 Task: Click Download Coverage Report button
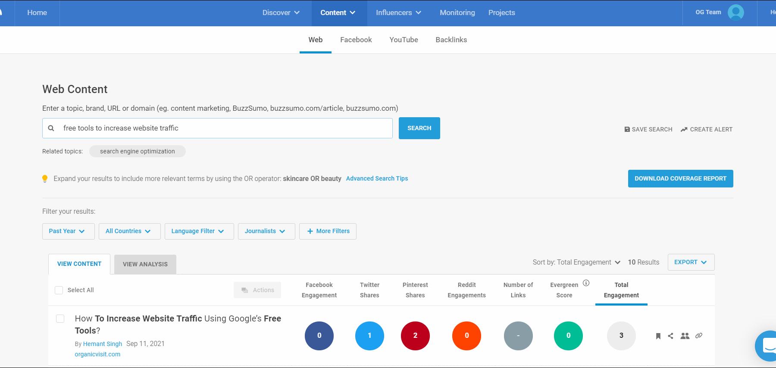coord(680,178)
